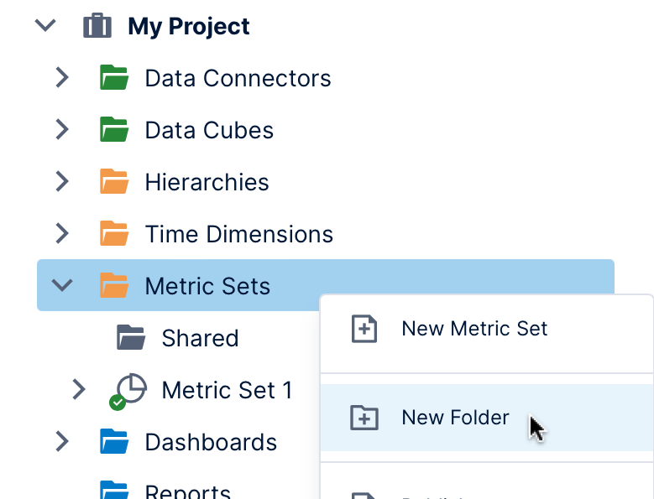
Task: Collapse the My Project tree node
Action: (45, 25)
